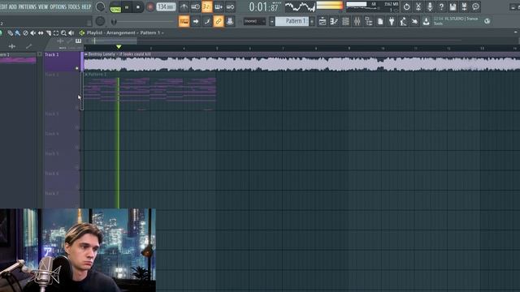The image size is (520, 292).
Task: Open the OPTIONS menu
Action: pos(58,6)
